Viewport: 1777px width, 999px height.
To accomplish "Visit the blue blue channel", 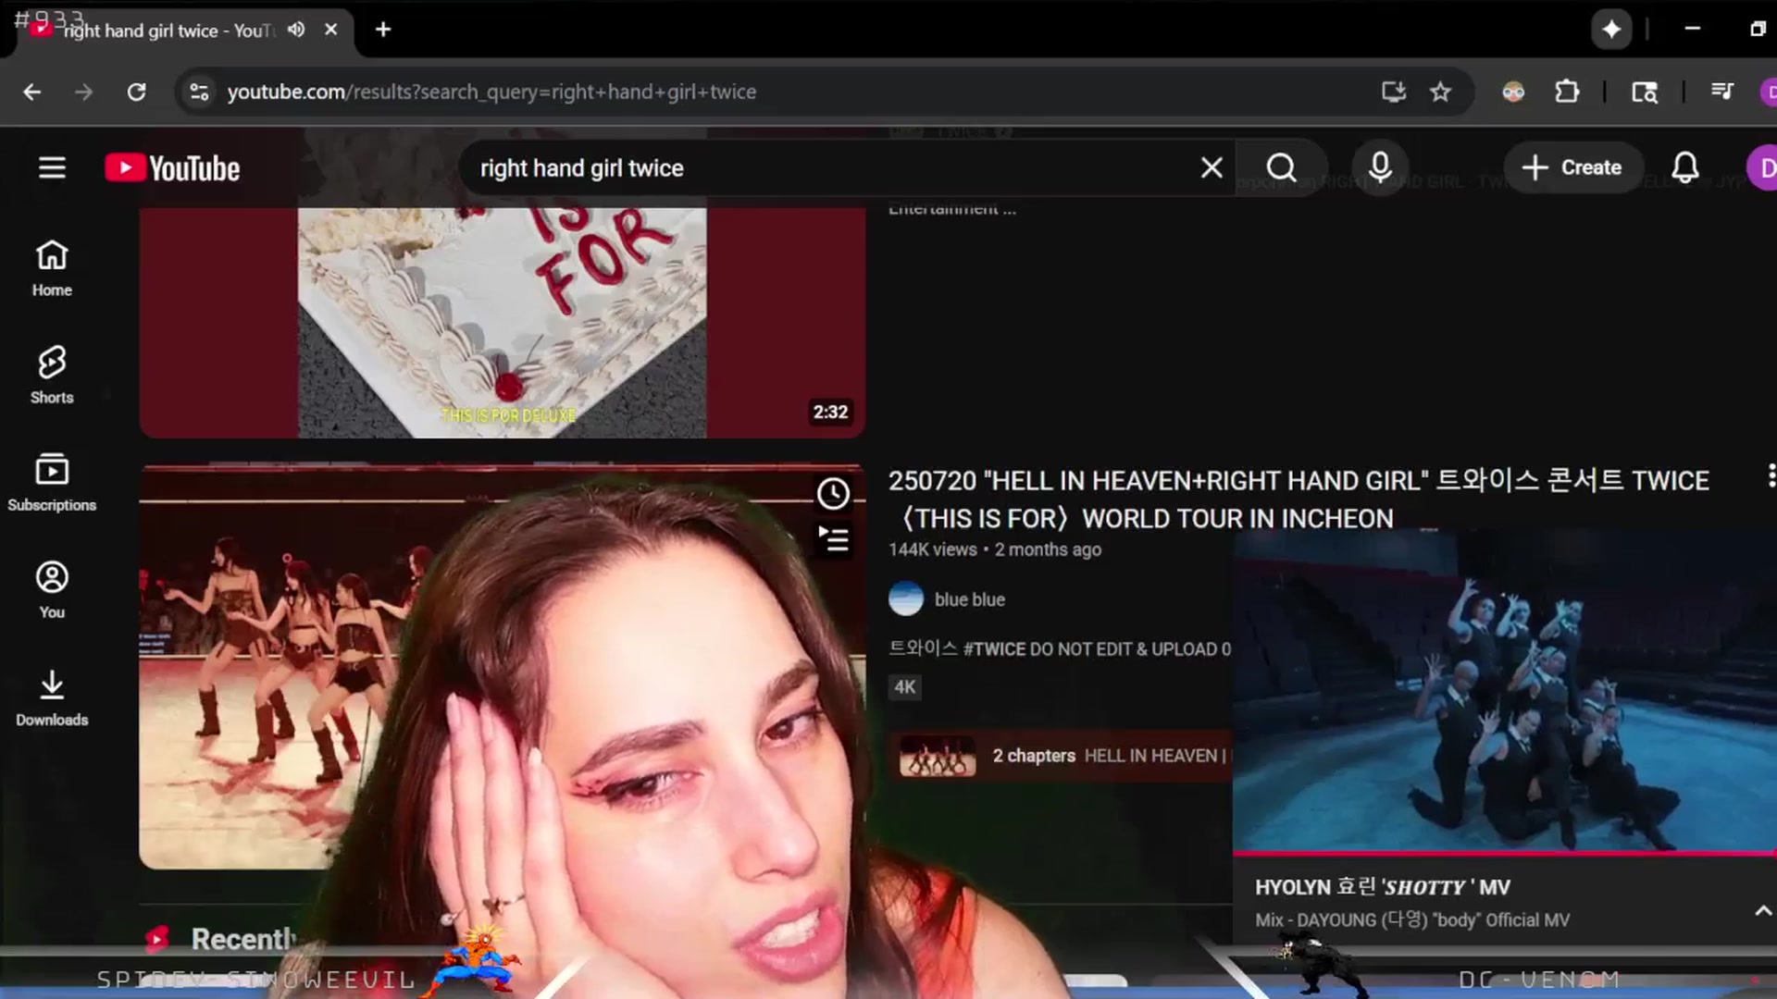I will coord(969,599).
